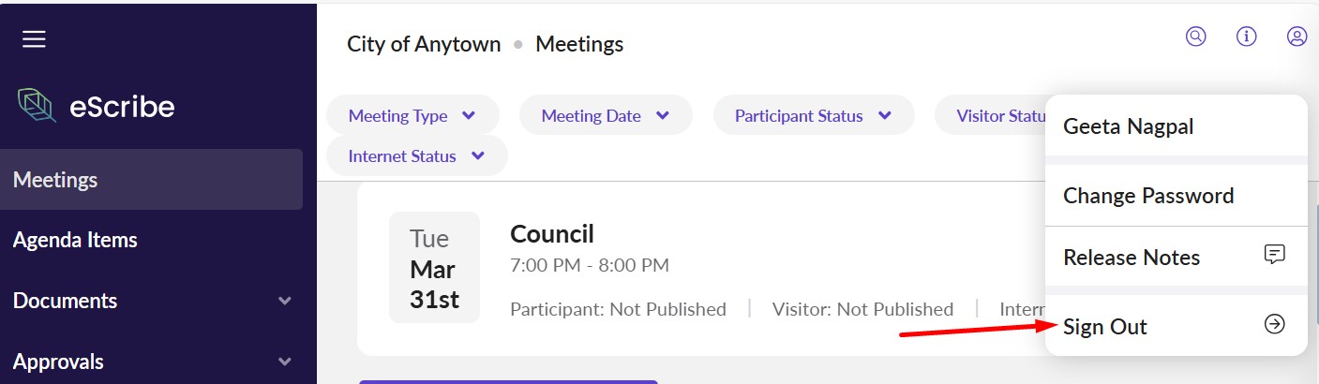Click the Tue Mar 31st date tile

(434, 269)
